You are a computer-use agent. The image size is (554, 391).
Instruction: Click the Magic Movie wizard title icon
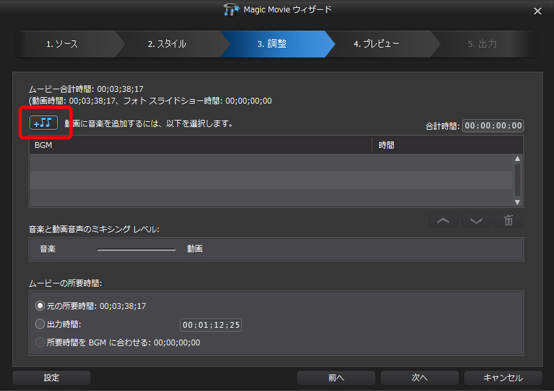(231, 10)
